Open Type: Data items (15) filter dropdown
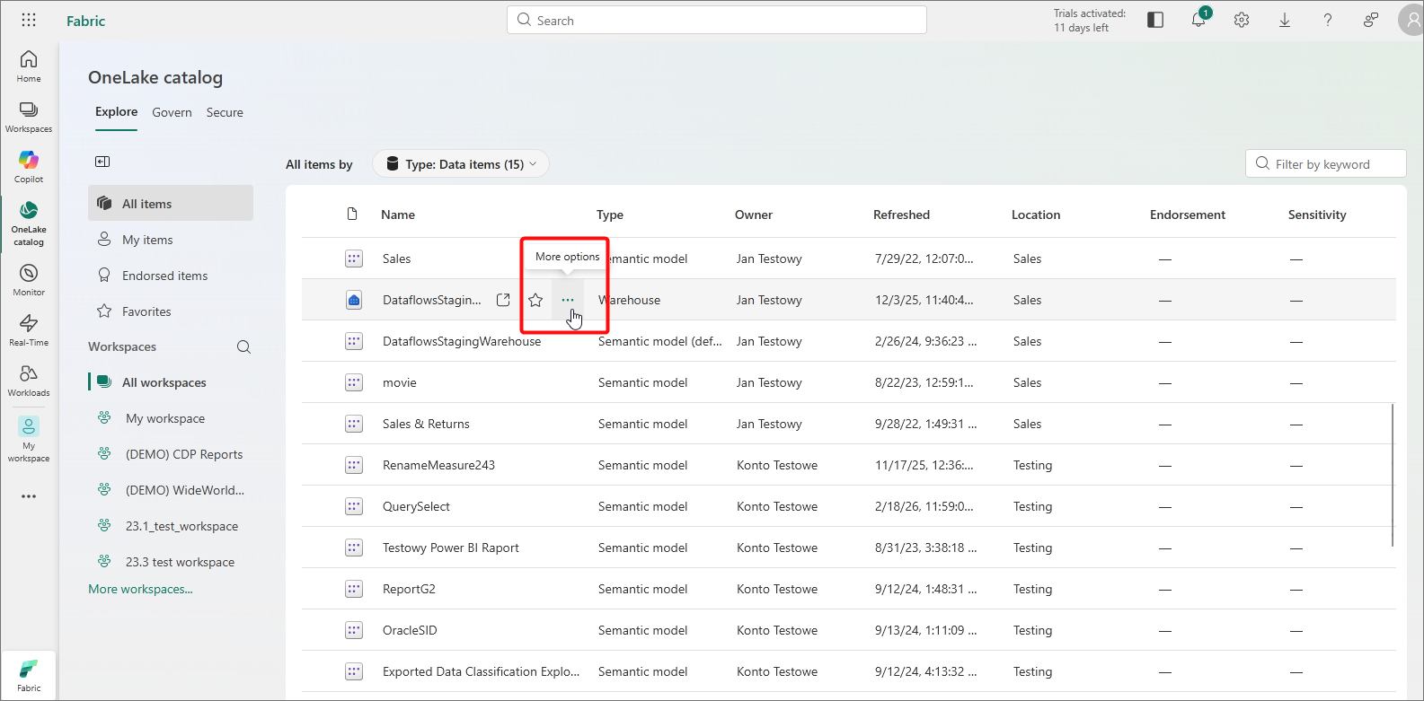Screen dimensions: 1424x701 point(461,163)
